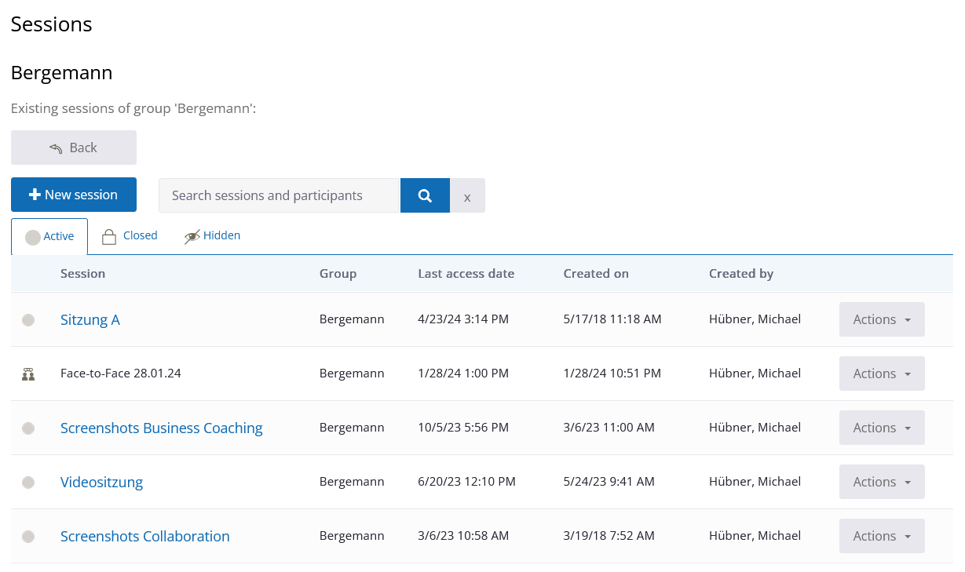Click last access date 6/20/23 12:10 PM

pos(466,482)
